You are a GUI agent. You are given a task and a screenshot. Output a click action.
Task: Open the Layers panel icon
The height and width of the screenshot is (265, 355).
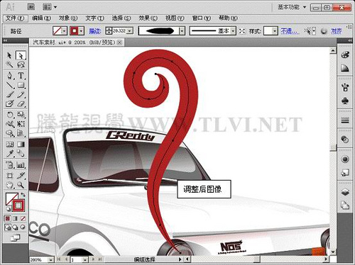345,192
